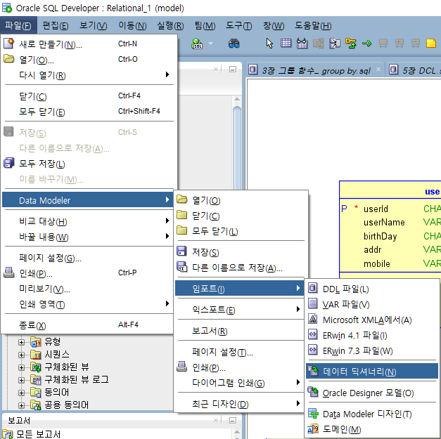Select the arrow pointer tool
This screenshot has width=441, height=439.
[269, 44]
